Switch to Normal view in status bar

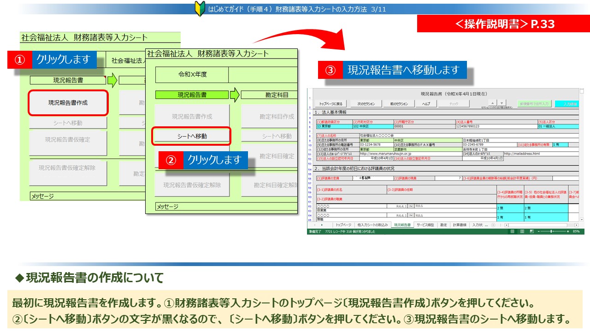coord(513,231)
